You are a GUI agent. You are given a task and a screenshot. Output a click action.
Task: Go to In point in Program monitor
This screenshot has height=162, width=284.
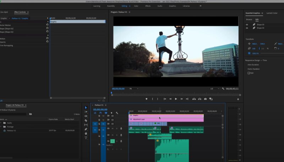[x=165, y=99]
